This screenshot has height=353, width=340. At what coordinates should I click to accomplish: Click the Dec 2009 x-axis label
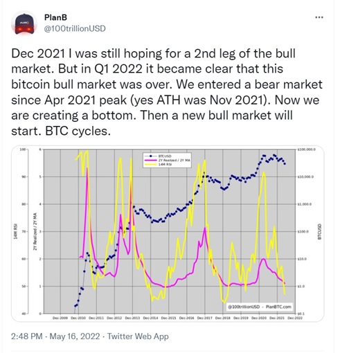(60, 318)
